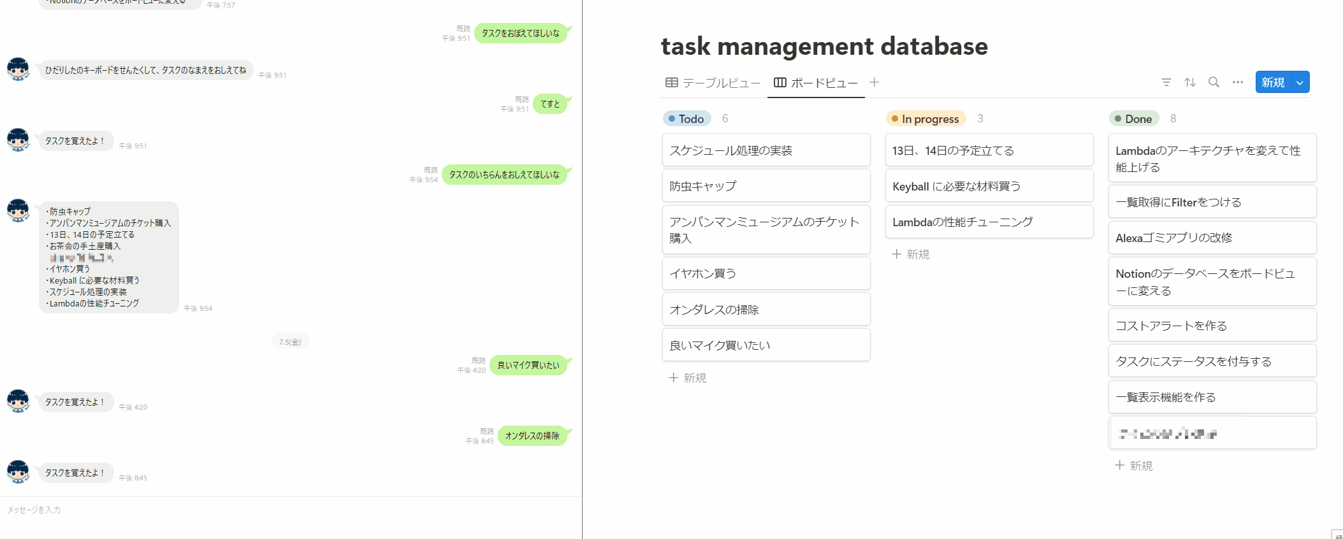Switch to テーブルビュー tab

(713, 83)
